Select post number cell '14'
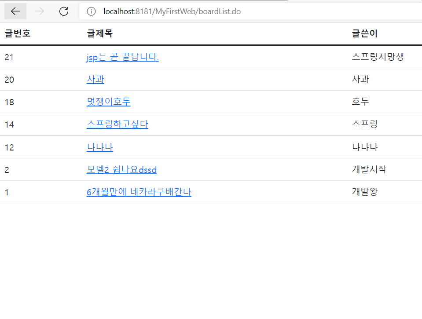 pos(9,125)
